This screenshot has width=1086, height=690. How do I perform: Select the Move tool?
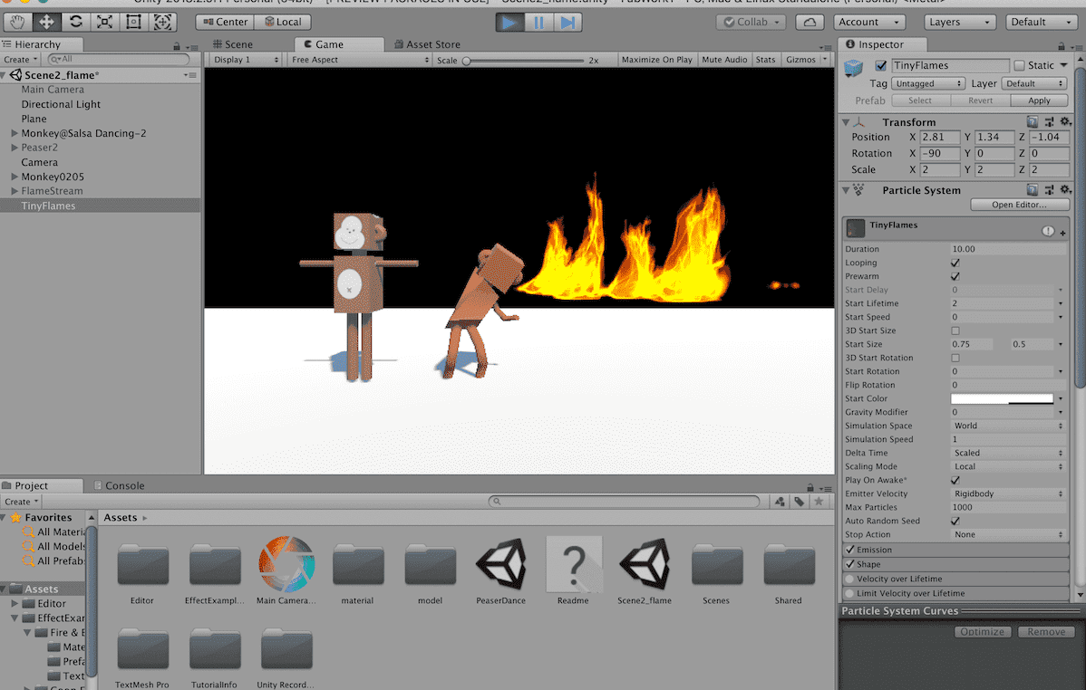click(46, 22)
